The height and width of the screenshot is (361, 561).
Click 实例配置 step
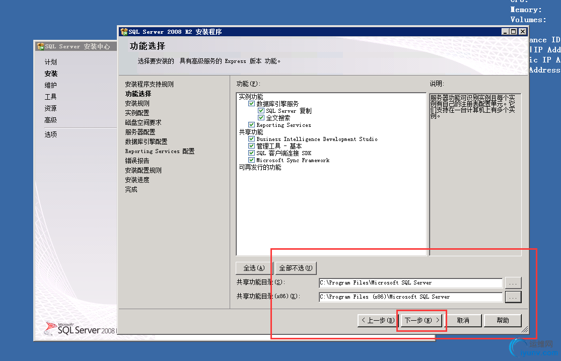coord(137,113)
